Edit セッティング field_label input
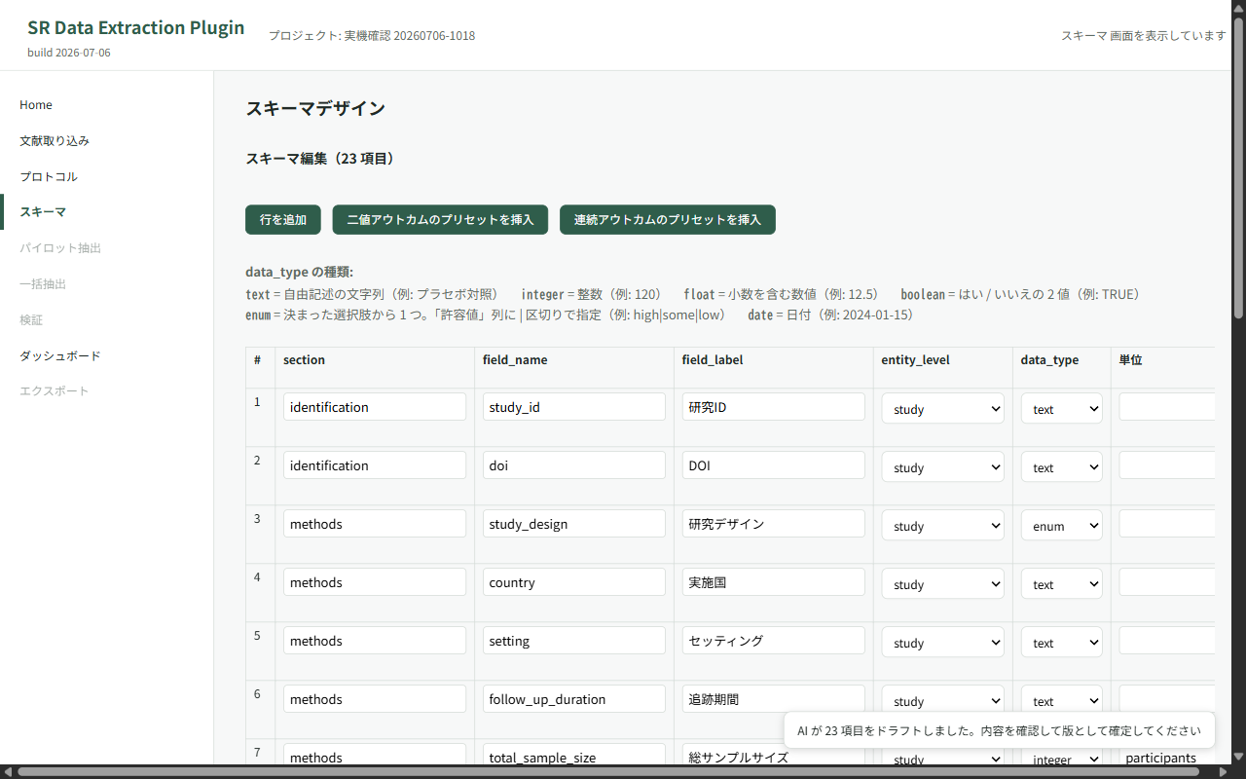This screenshot has height=779, width=1246. click(x=774, y=641)
